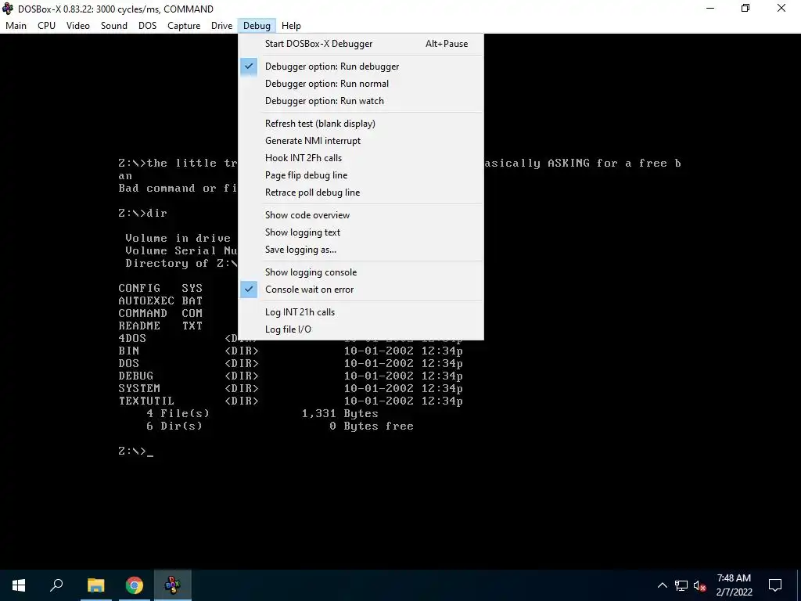Click the Z:\>dir command line
801x601 pixels.
142,213
